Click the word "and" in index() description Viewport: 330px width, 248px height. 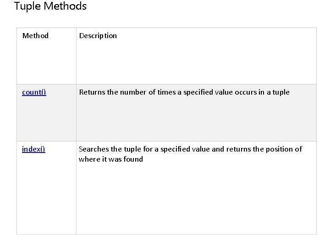(x=218, y=149)
